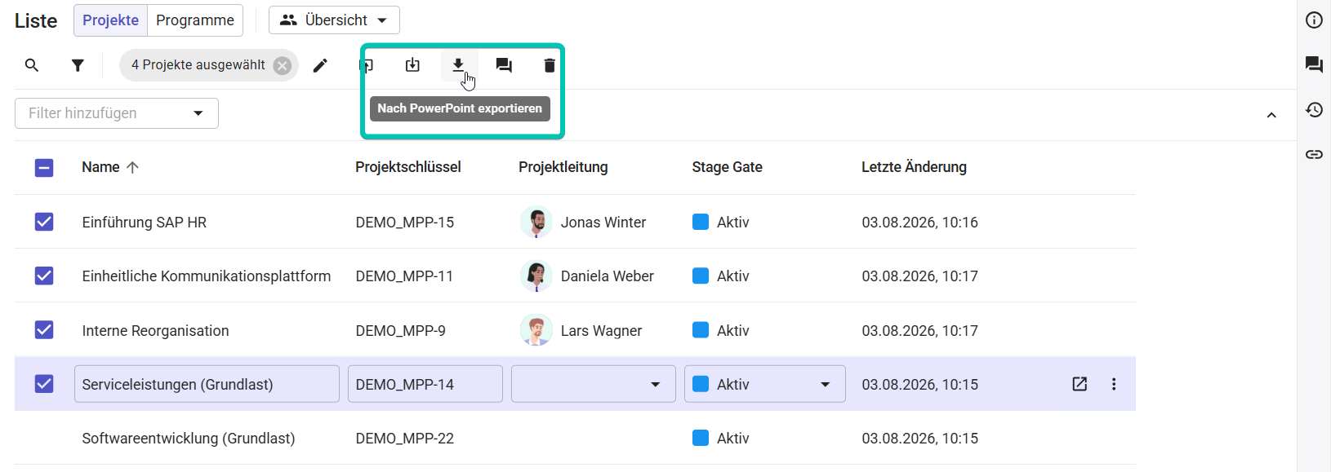Click the export to PowerPoint download icon
Screen dimensions: 1331x472
pyautogui.click(x=458, y=65)
